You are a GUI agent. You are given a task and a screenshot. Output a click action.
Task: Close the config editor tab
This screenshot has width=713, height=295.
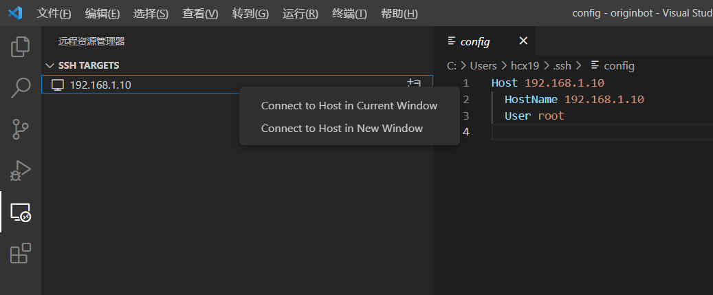[523, 41]
